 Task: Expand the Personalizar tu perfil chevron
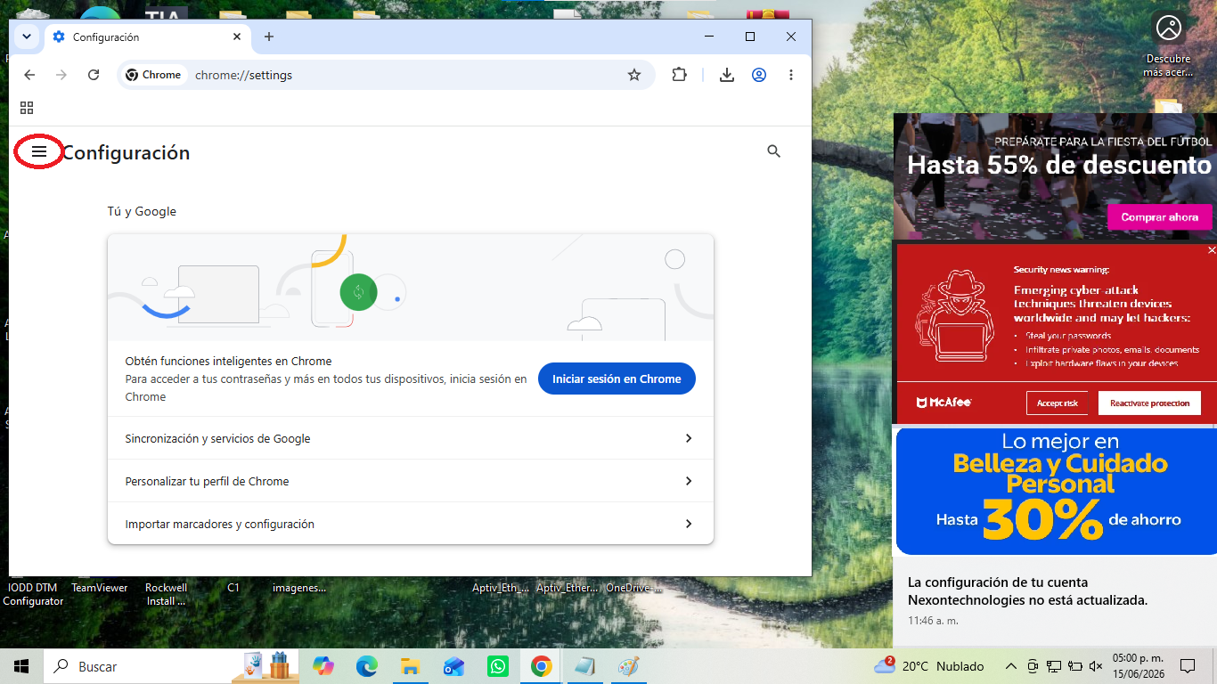pos(689,481)
